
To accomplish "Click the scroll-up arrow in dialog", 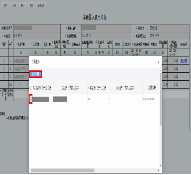I will [161, 71].
